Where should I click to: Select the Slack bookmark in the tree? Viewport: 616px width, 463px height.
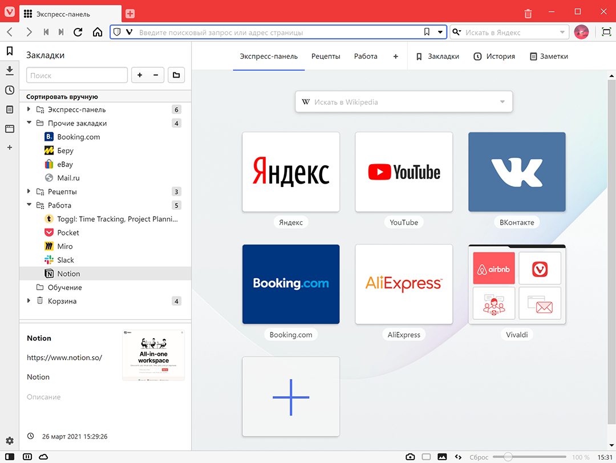pyautogui.click(x=106, y=260)
